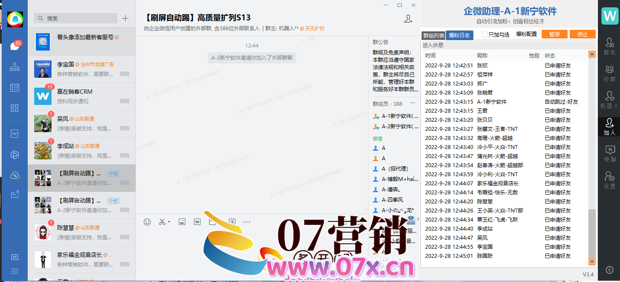This screenshot has width=620, height=282.
Task: Select log row for 韦殿祖-快乐-无敌
Action: (x=505, y=193)
